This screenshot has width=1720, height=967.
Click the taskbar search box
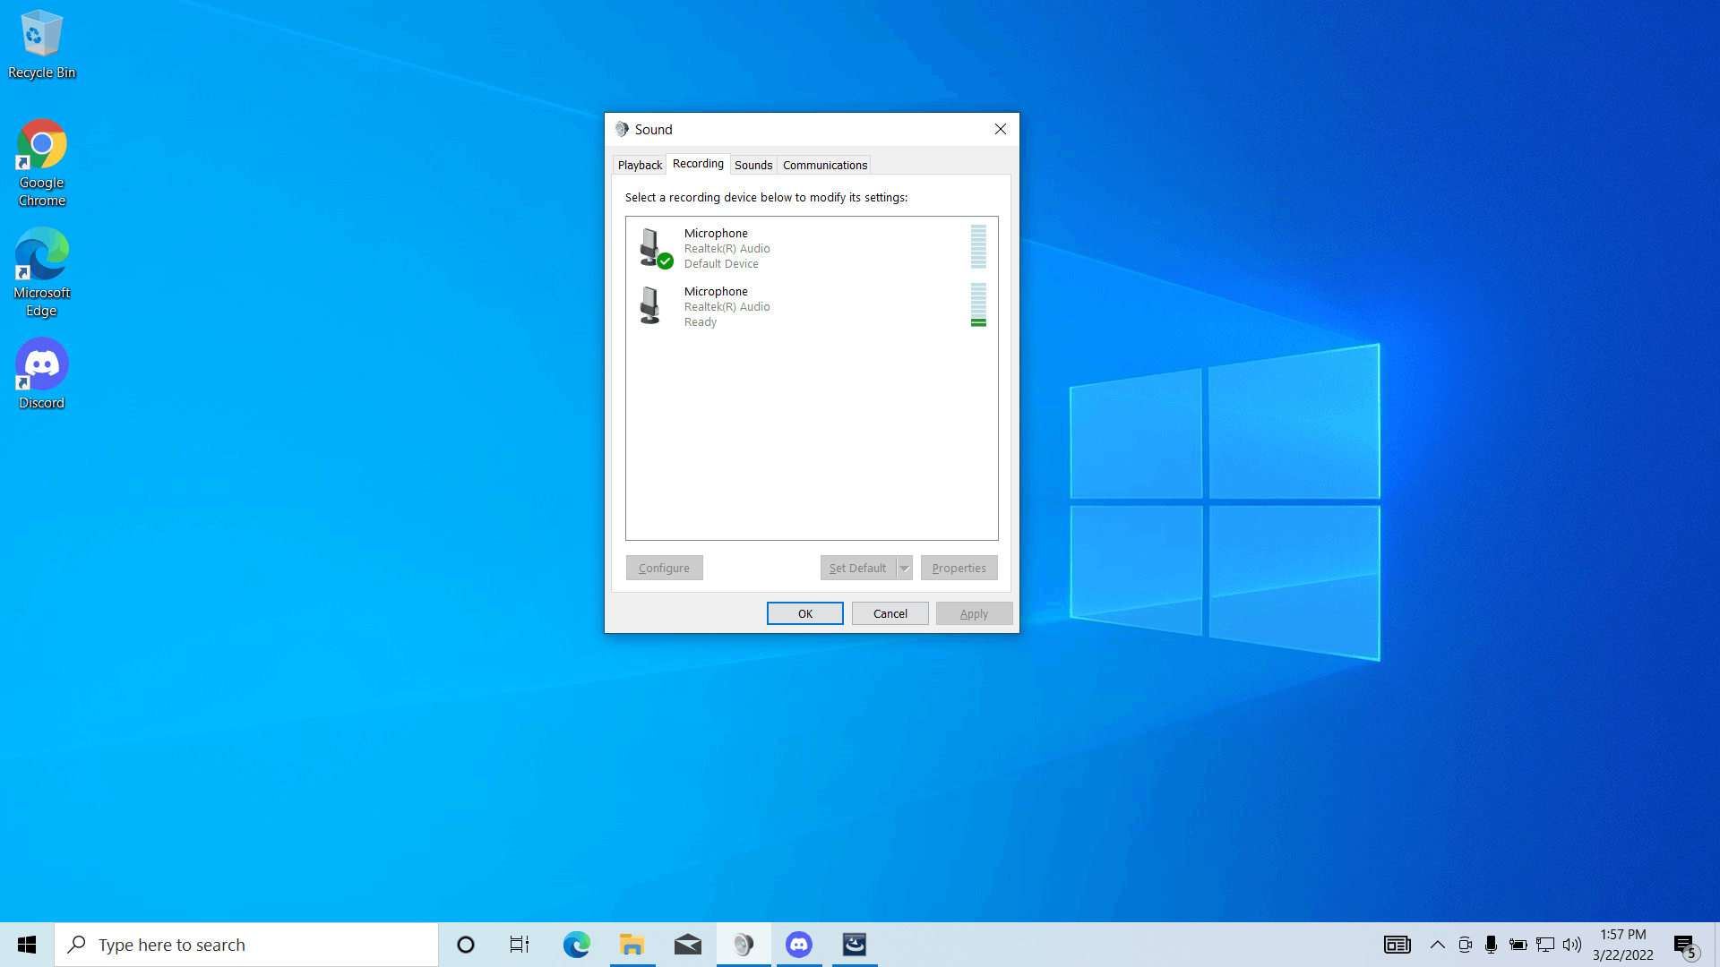[246, 945]
